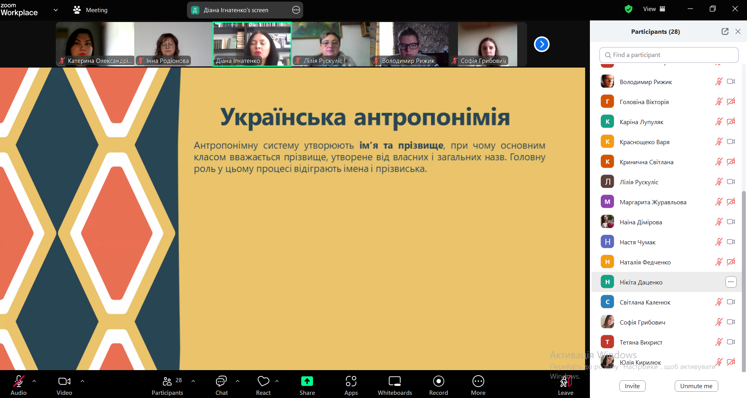747x398 pixels.
Task: Click the green encryption shield icon
Action: (x=628, y=9)
